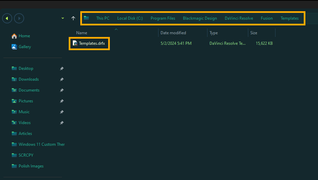Open the Fusion breadcrumb folder

tap(267, 18)
